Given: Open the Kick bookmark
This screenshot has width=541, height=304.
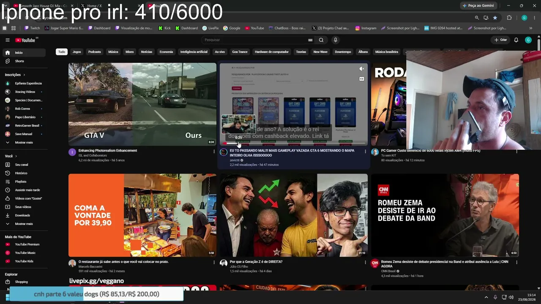Looking at the screenshot, I should (164, 28).
